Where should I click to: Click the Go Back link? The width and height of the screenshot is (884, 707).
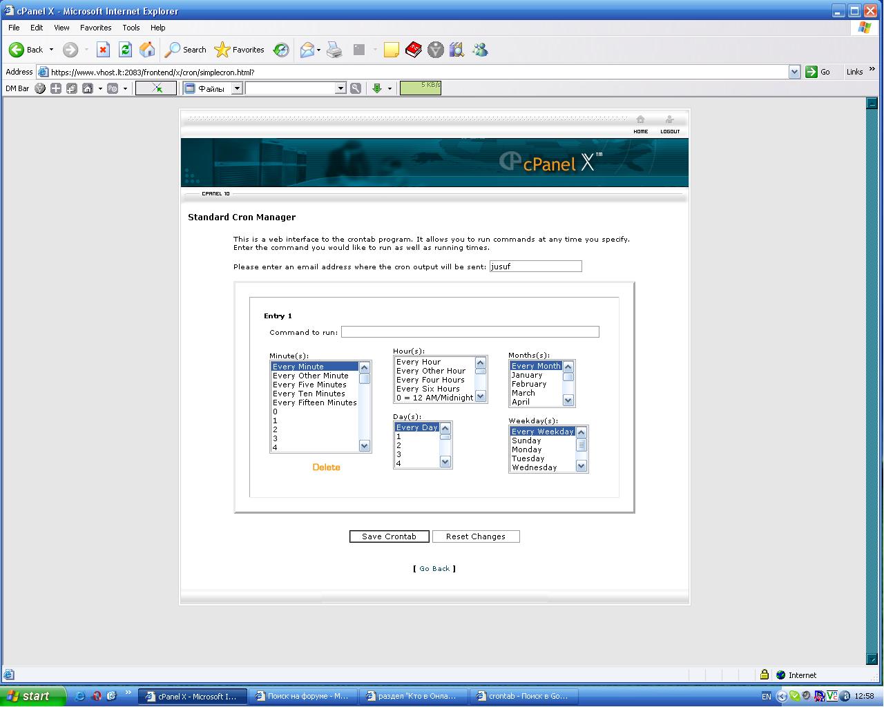[x=434, y=569]
